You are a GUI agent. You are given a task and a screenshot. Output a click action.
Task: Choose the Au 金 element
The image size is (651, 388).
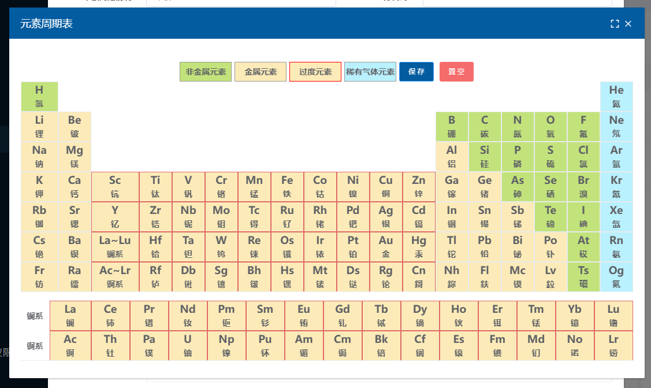coord(386,247)
